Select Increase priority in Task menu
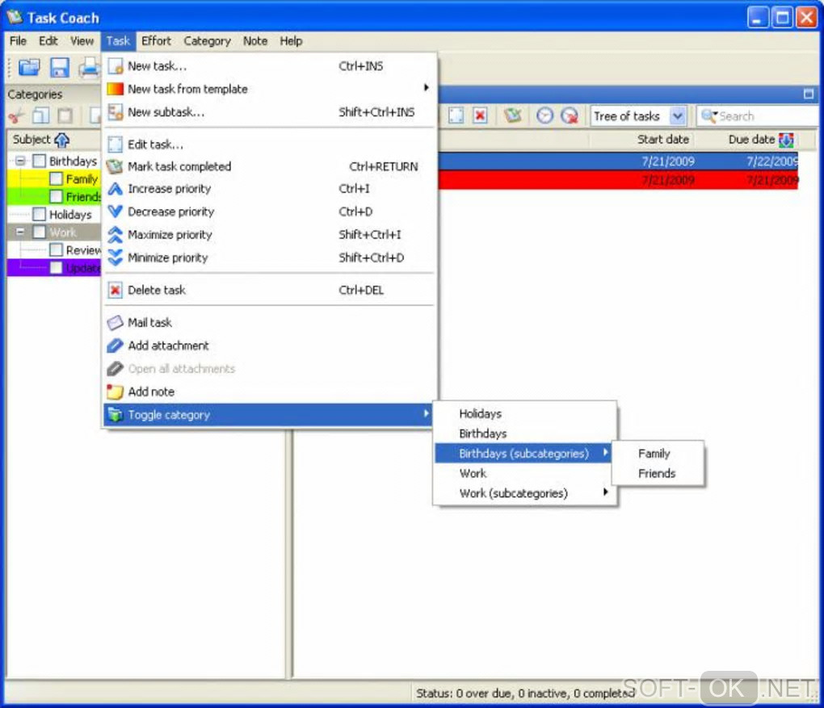Screen dimensions: 824x708 (269, 189)
